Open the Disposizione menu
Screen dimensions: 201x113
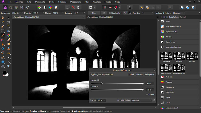click(76, 2)
